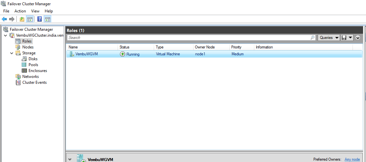Click the Virtual Machine type cell
366x162 pixels.
coord(168,54)
